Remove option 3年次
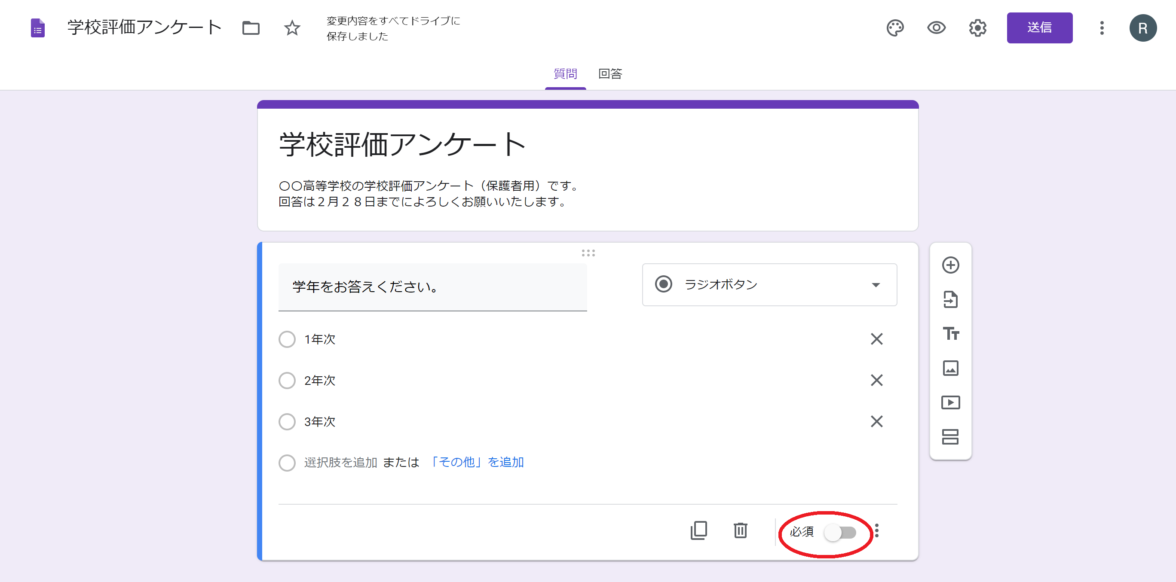The width and height of the screenshot is (1176, 582). coord(876,421)
